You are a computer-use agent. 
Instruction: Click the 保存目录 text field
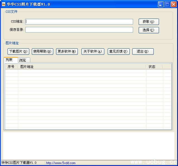79,30
